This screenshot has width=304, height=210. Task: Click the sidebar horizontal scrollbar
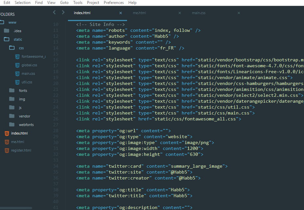[x=16, y=208]
